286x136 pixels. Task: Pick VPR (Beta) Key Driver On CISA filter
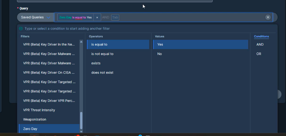pyautogui.click(x=49, y=72)
